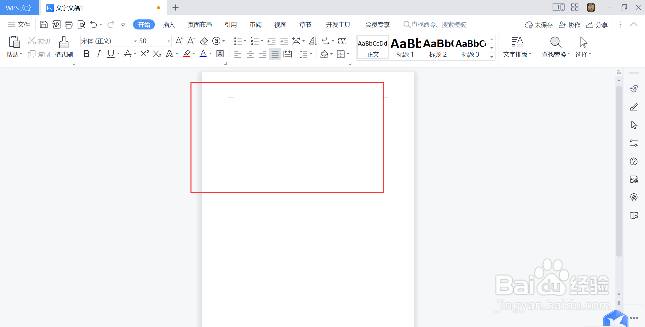Collapse the ribbon with chevron
The image size is (645, 327).
pyautogui.click(x=634, y=24)
